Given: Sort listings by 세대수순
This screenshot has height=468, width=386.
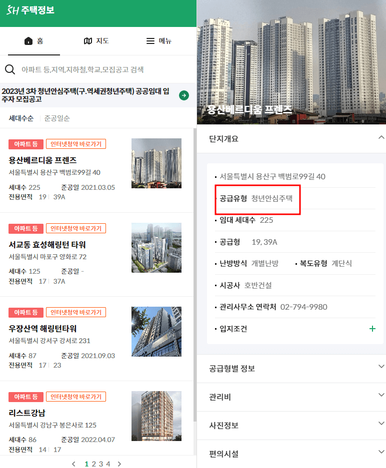Looking at the screenshot, I should point(21,118).
